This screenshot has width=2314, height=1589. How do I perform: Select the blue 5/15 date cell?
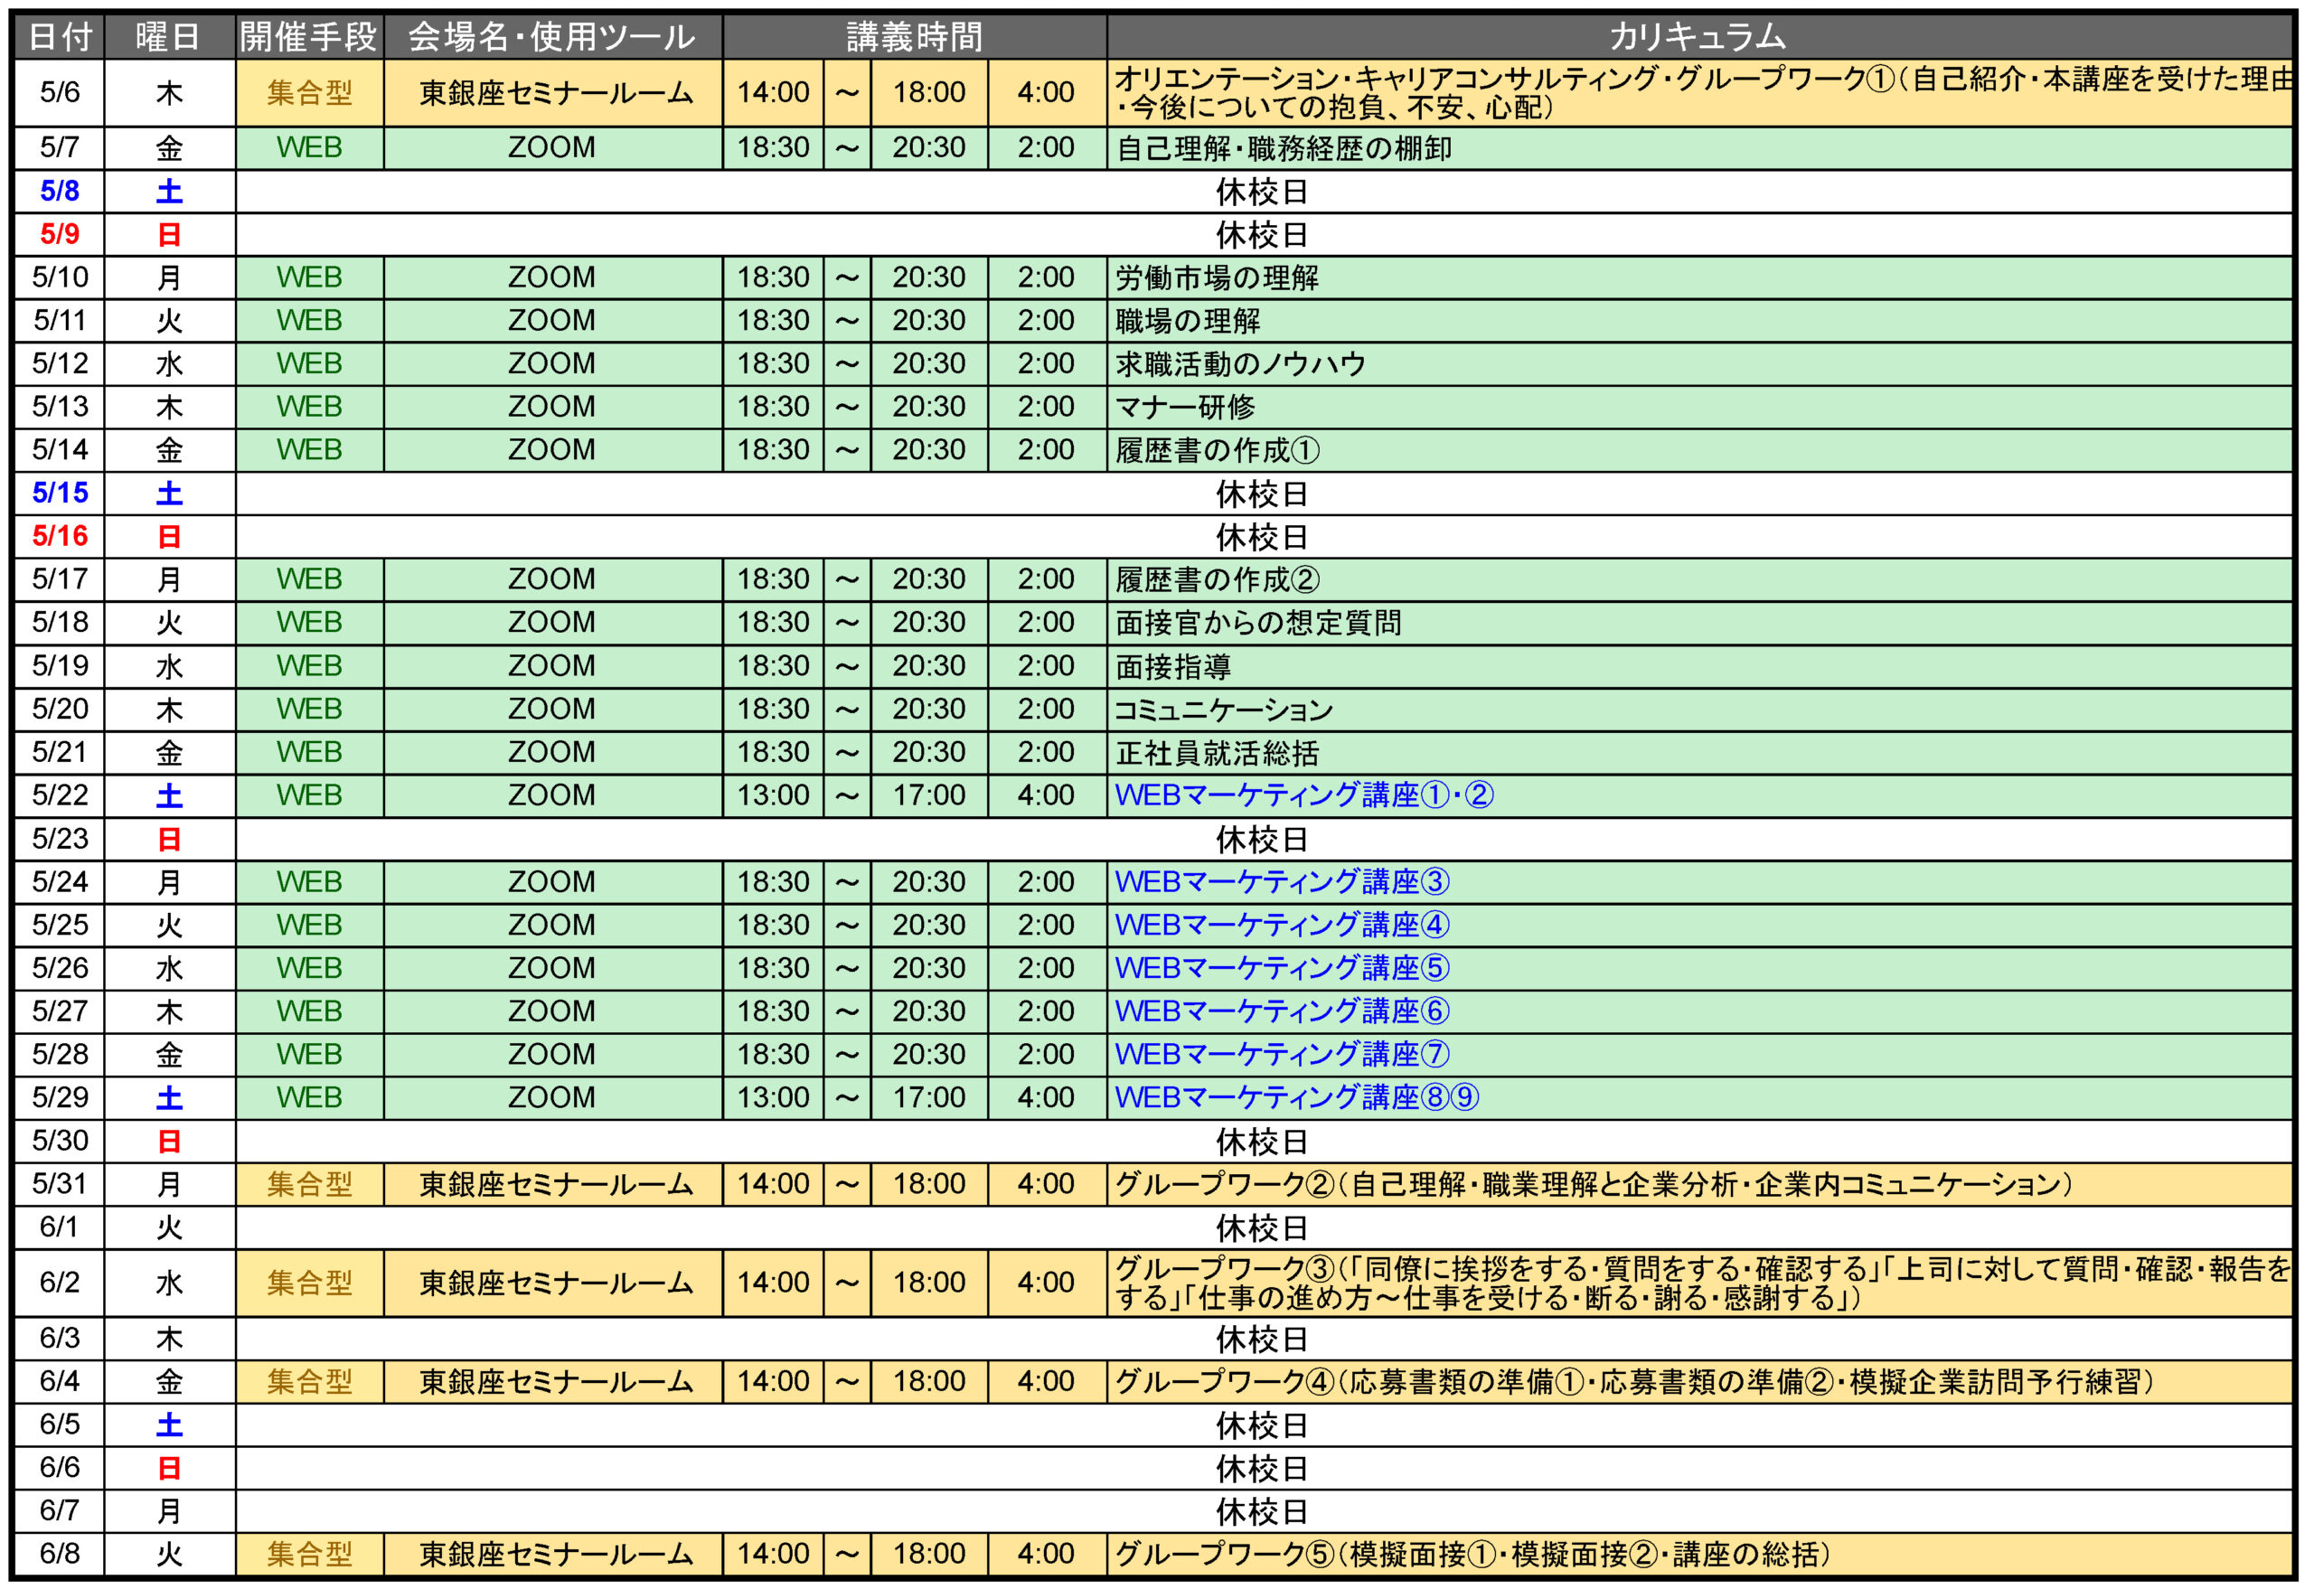60,493
